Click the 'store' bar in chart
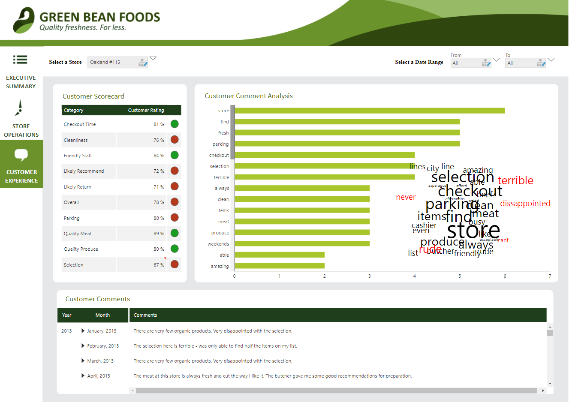 [x=370, y=111]
